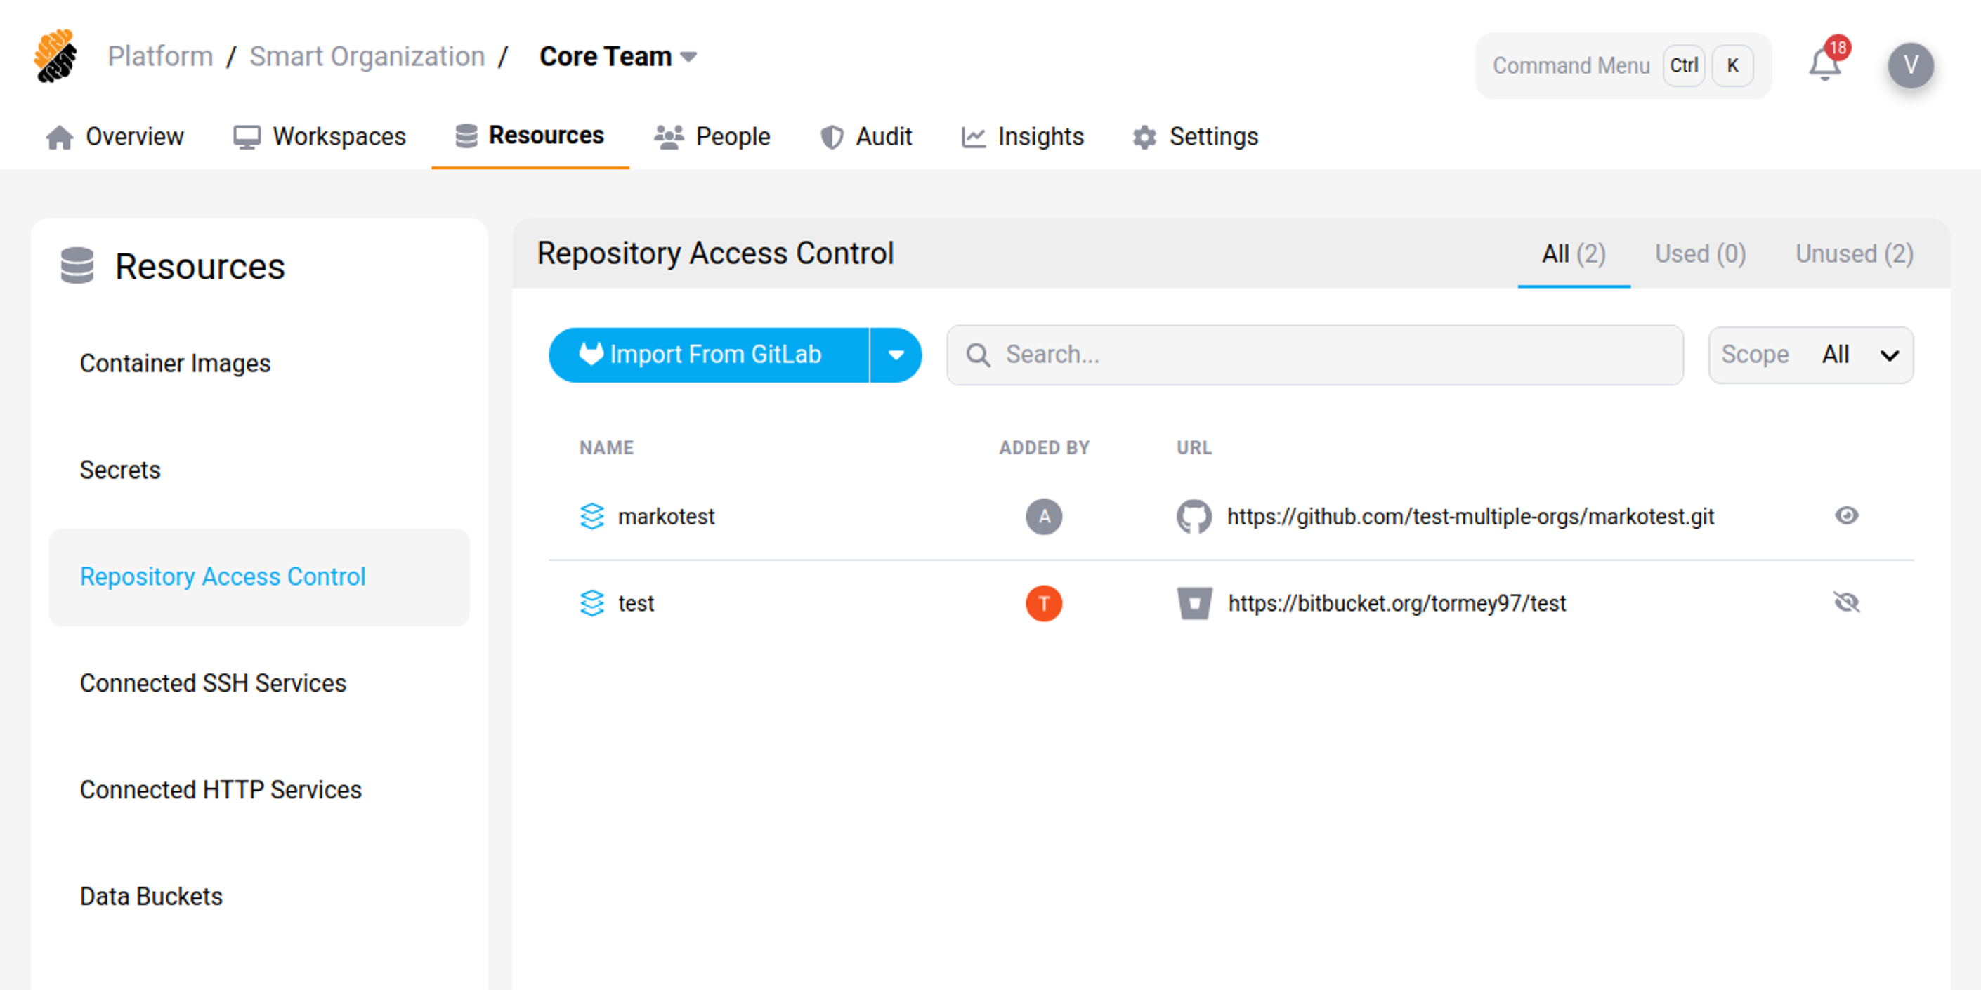The width and height of the screenshot is (1981, 990).
Task: Open the Command Menu button
Action: pyautogui.click(x=1623, y=65)
